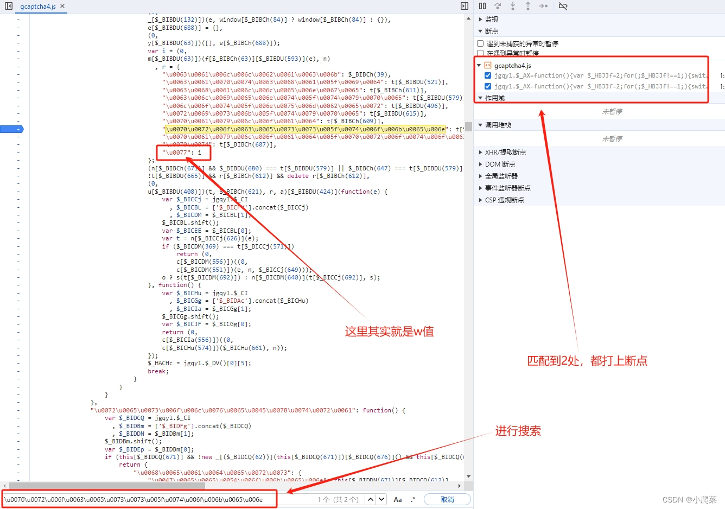Collapse the 断点 breakpoints section
725x509 pixels.
[x=480, y=31]
